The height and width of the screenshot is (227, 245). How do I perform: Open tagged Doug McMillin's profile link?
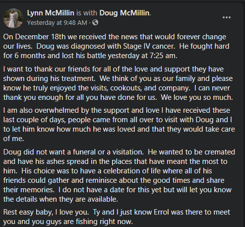(124, 13)
